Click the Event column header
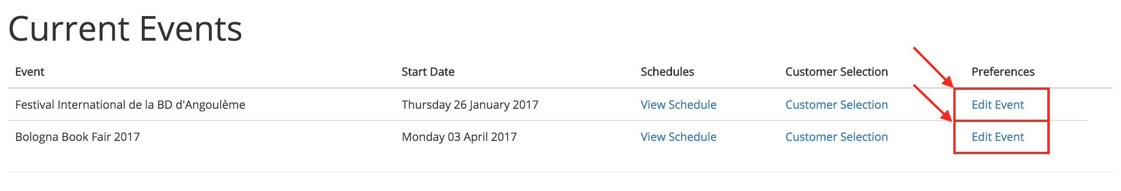The width and height of the screenshot is (1121, 191). point(30,71)
